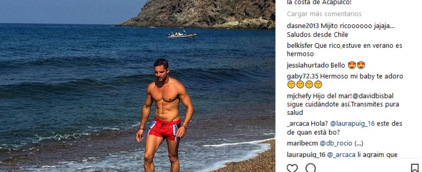Expand the truncated (...) maribecm comment

click(x=359, y=143)
